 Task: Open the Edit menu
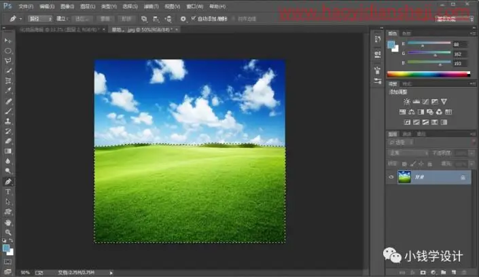click(47, 6)
